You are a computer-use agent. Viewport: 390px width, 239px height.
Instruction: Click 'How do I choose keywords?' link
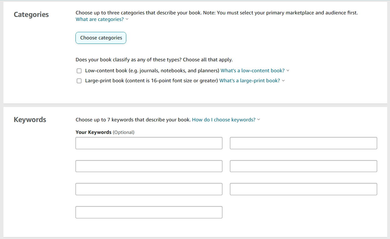coord(224,120)
